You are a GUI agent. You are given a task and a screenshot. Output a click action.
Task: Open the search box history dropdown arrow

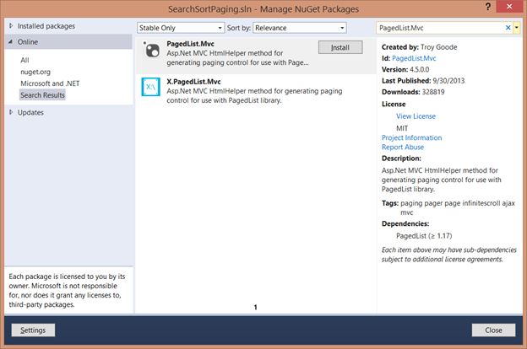pyautogui.click(x=517, y=28)
